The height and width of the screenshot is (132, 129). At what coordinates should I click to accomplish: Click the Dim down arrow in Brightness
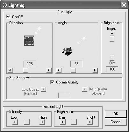coord(112,58)
